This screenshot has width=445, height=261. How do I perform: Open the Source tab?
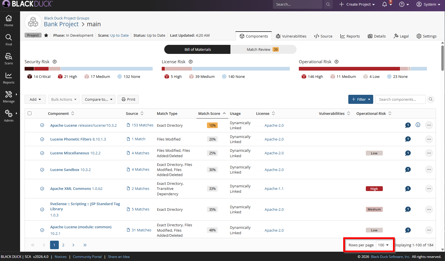pos(323,36)
